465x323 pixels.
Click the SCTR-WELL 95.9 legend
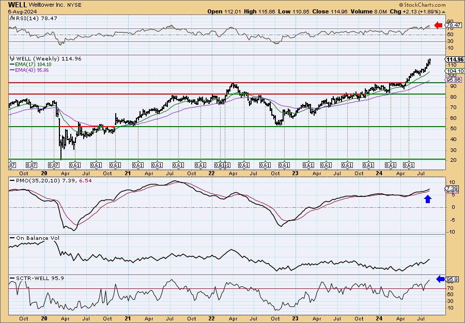click(x=40, y=278)
